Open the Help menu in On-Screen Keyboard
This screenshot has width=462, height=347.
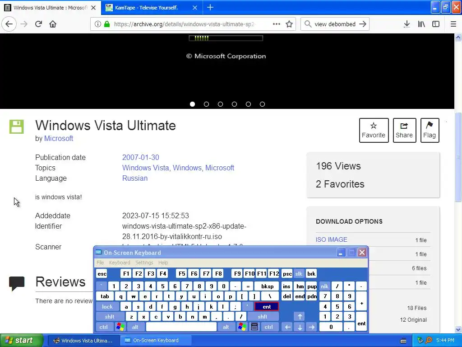163,263
